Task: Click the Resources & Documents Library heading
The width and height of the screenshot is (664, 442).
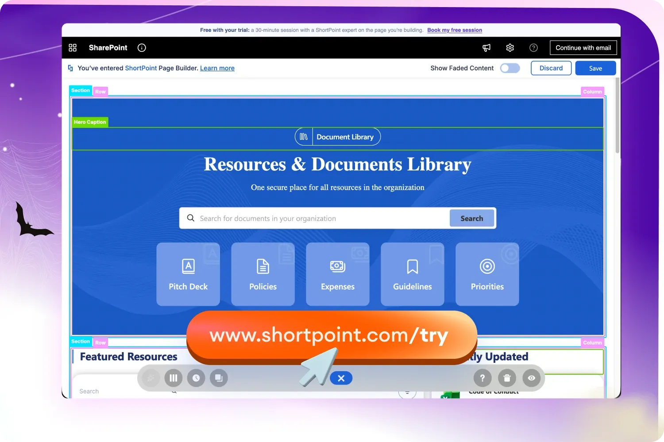Action: (x=338, y=165)
